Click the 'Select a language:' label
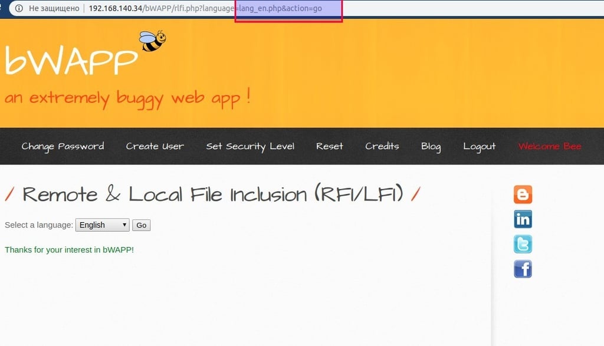This screenshot has width=604, height=346. tap(39, 225)
